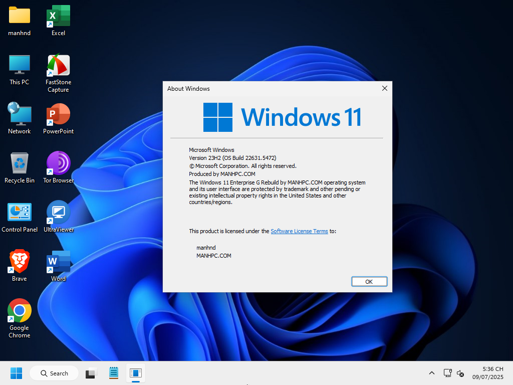Click the OK button in About Windows

tap(369, 282)
